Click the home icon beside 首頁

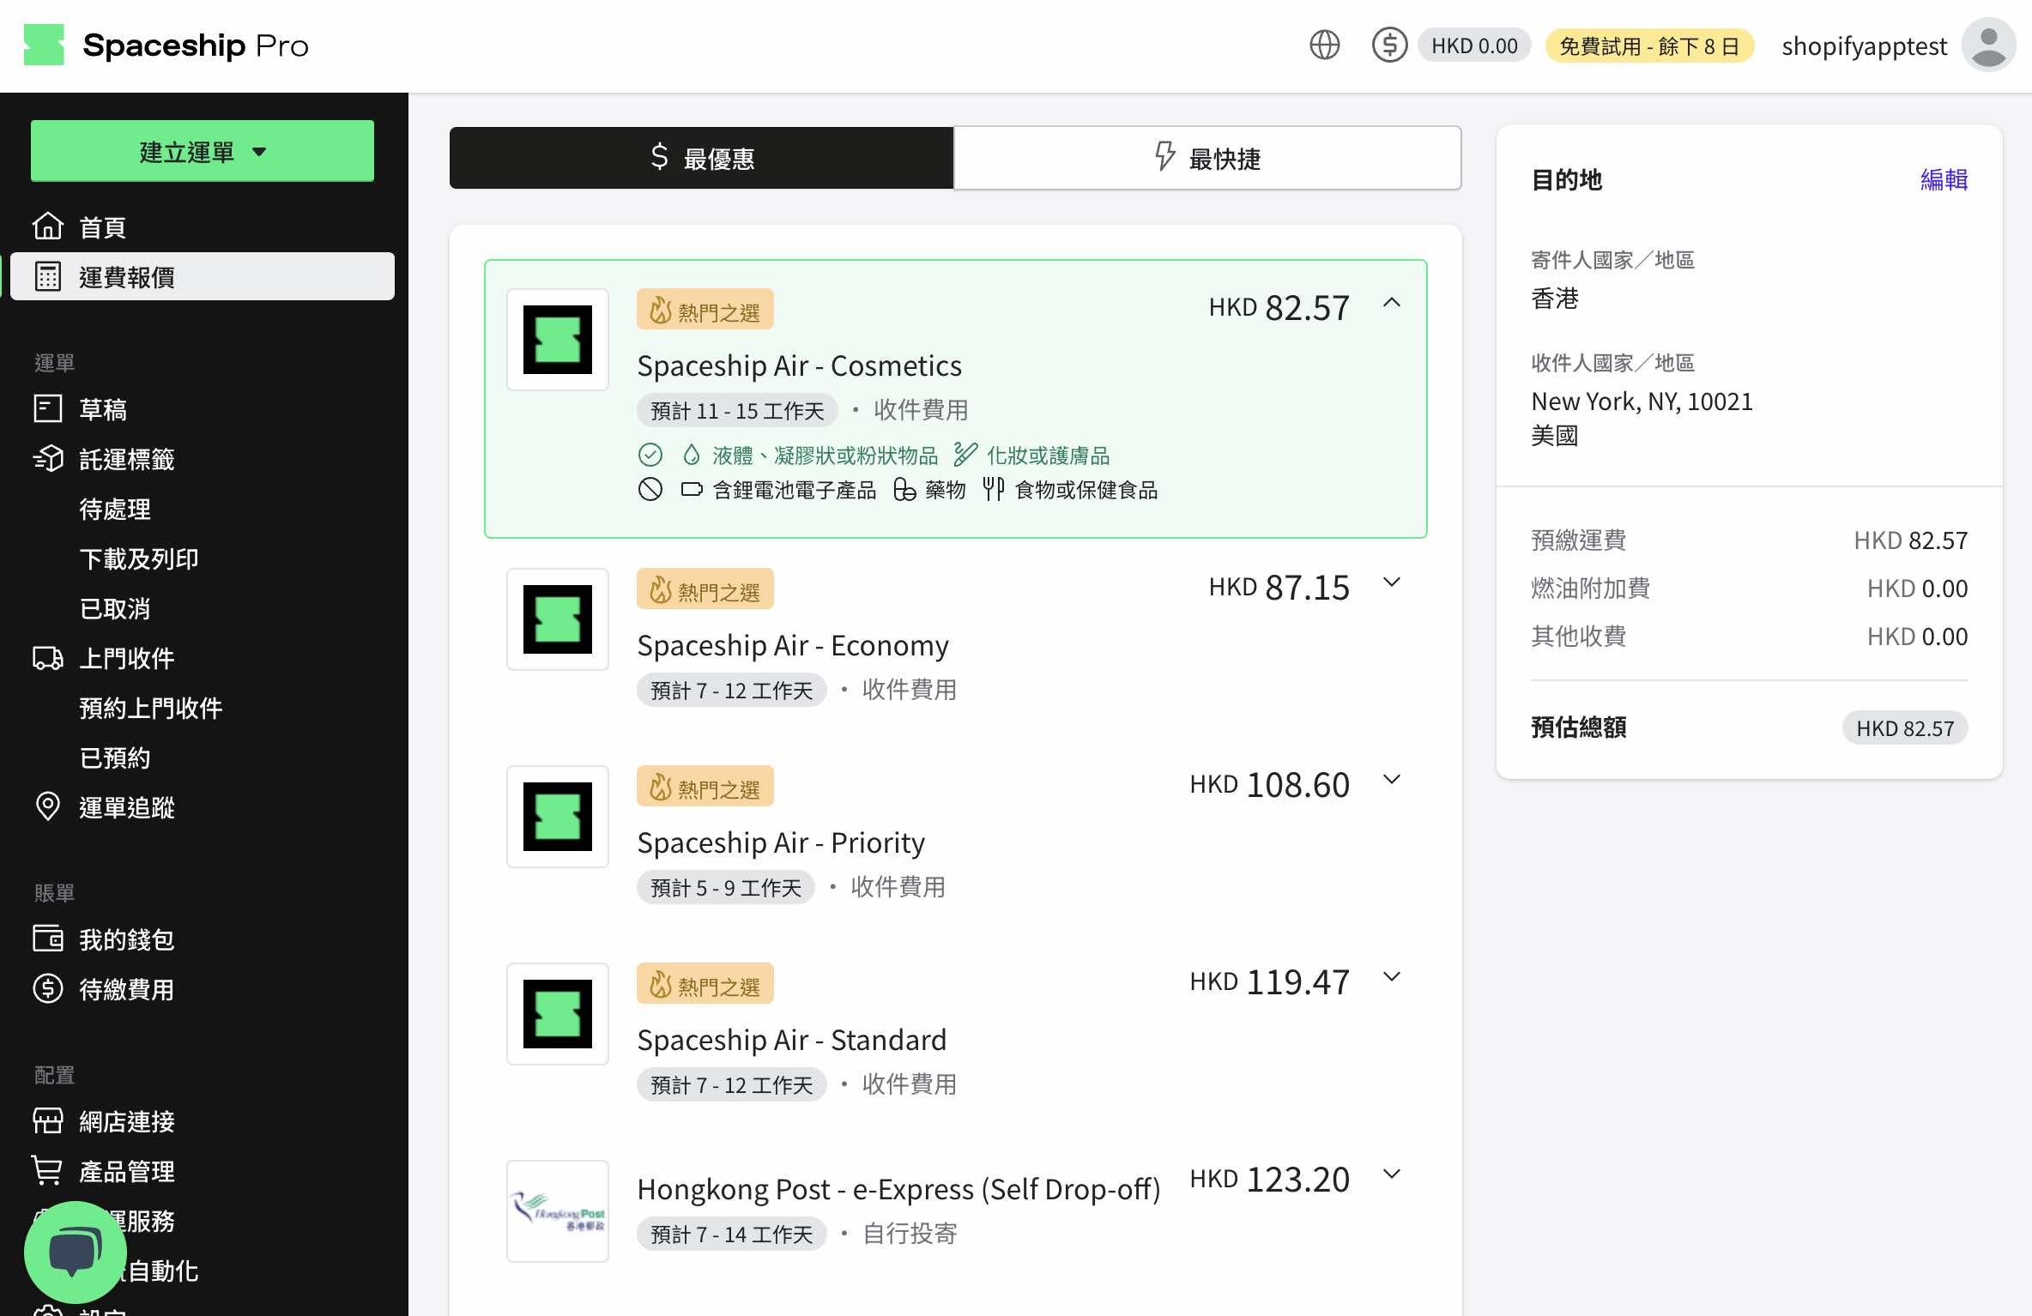pyautogui.click(x=48, y=226)
